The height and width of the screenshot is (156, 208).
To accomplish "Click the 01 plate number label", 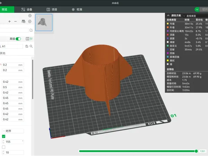I will tap(174, 116).
